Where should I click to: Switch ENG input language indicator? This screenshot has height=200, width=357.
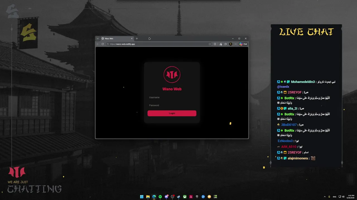[334, 197]
